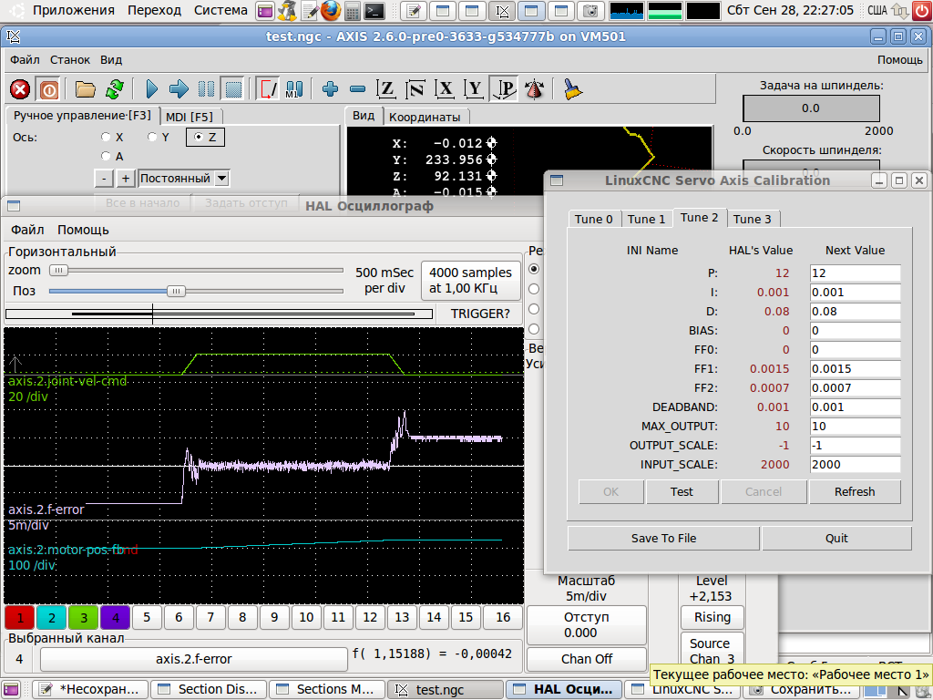Click the horizontal Поз position slider handle
Viewport: 933px width, 700px height.
pos(176,291)
